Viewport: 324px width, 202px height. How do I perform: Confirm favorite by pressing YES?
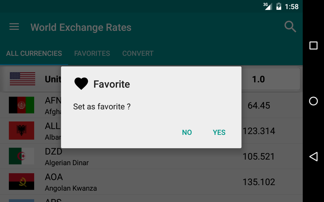click(x=219, y=132)
